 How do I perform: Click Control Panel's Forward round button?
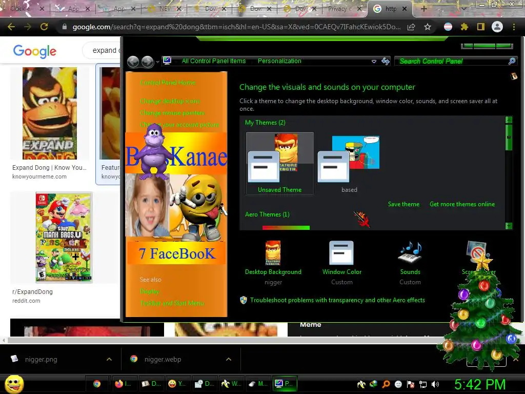[x=147, y=62]
